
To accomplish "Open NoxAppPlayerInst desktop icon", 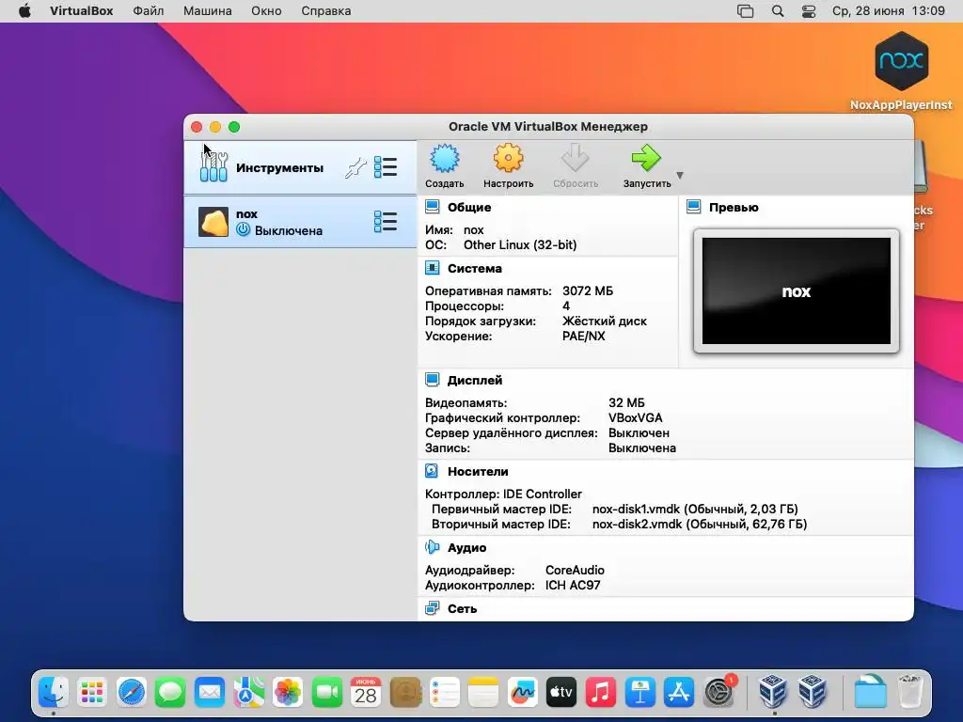I will pyautogui.click(x=901, y=71).
